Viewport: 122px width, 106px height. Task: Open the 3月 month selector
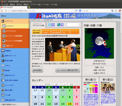(x=57, y=84)
